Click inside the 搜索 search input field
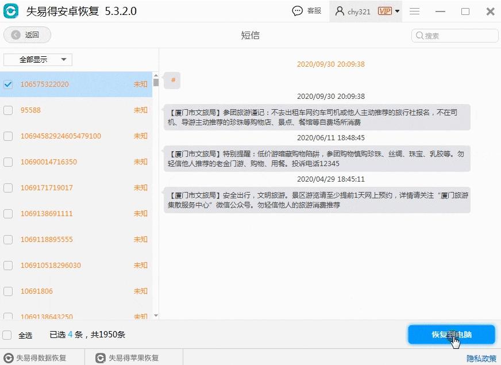 (454, 36)
